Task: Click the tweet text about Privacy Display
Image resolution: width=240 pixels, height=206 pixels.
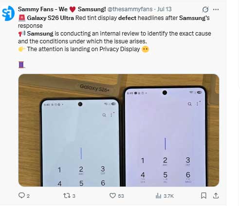Action: [x=83, y=49]
